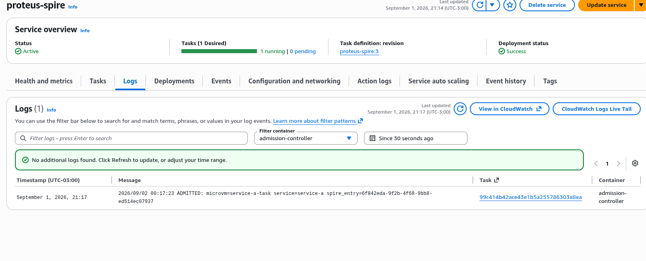The image size is (646, 261).
Task: Focus the Filter logs search field
Action: tap(131, 138)
